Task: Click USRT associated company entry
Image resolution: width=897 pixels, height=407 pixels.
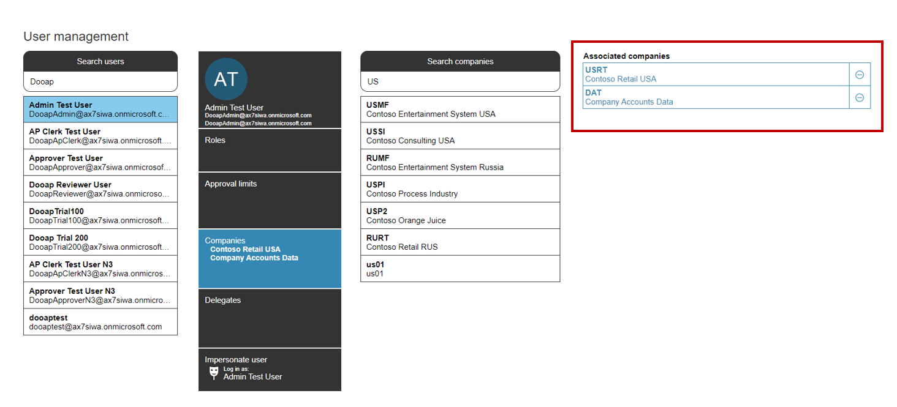Action: [716, 75]
